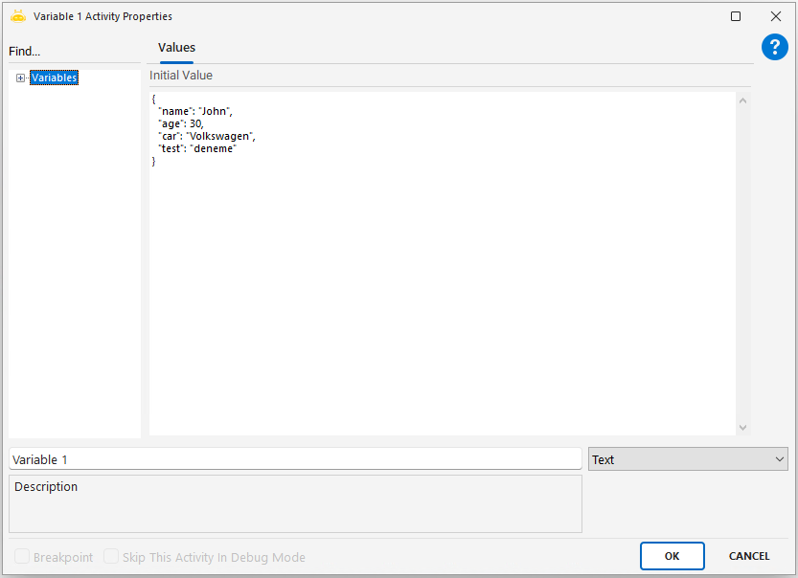Click the Variable 1 name field
This screenshot has height=578, width=798.
tap(295, 459)
